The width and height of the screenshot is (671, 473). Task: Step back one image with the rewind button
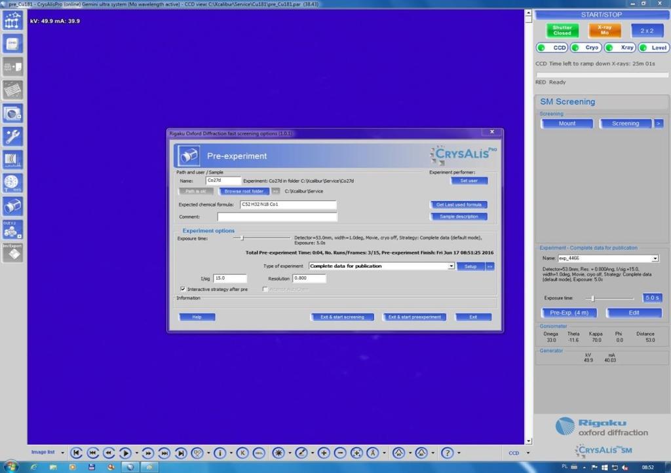tap(109, 453)
